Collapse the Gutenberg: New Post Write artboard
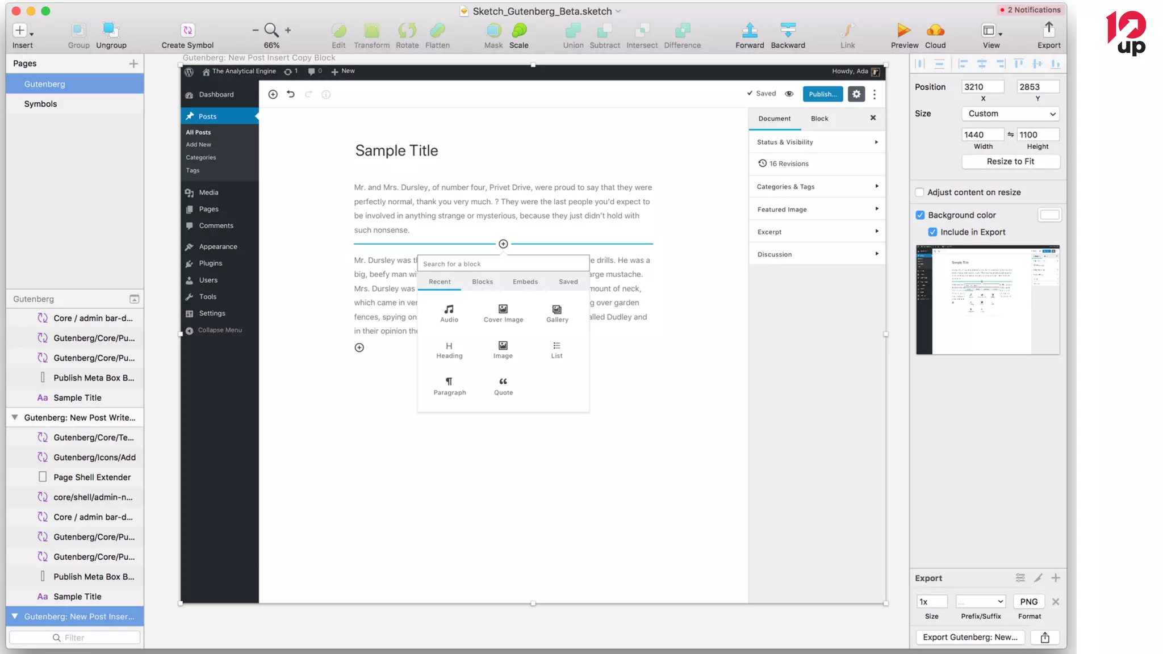Viewport: 1163px width, 654px height. point(15,417)
